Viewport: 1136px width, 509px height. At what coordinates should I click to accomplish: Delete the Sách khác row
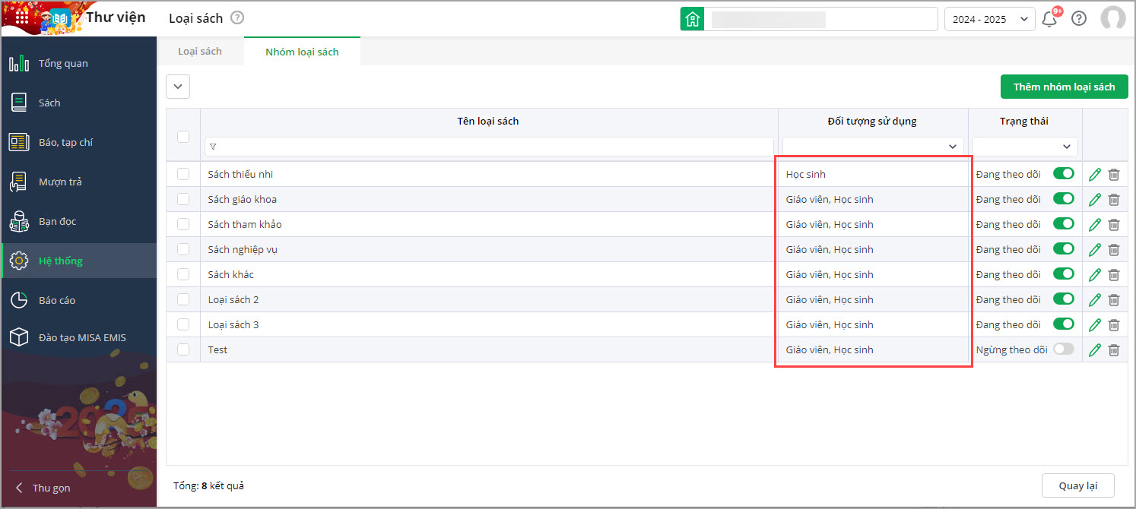click(x=1114, y=275)
